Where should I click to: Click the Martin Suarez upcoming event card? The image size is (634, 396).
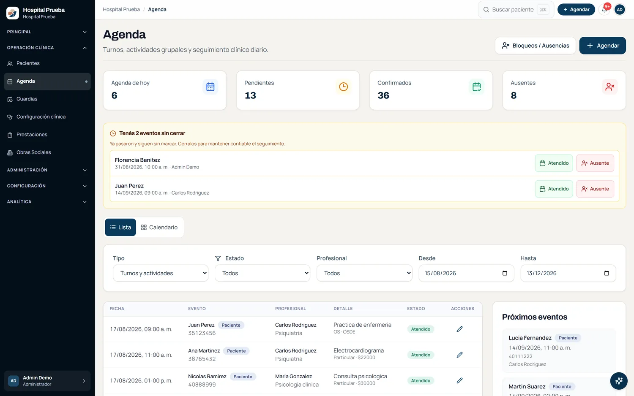point(559,387)
